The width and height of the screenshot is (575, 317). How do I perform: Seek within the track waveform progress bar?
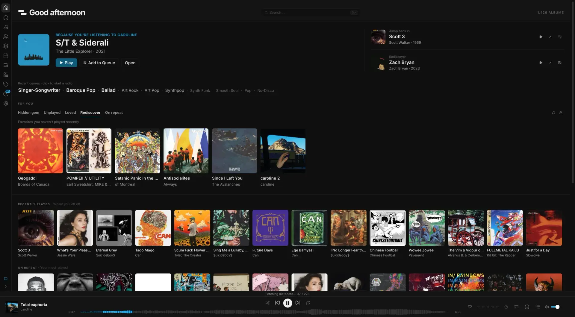[265, 312]
